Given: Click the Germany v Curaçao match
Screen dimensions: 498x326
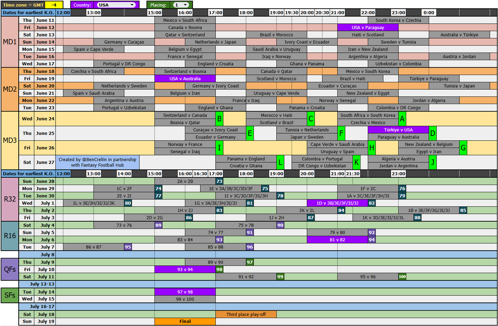Looking at the screenshot, I should coord(124,42).
